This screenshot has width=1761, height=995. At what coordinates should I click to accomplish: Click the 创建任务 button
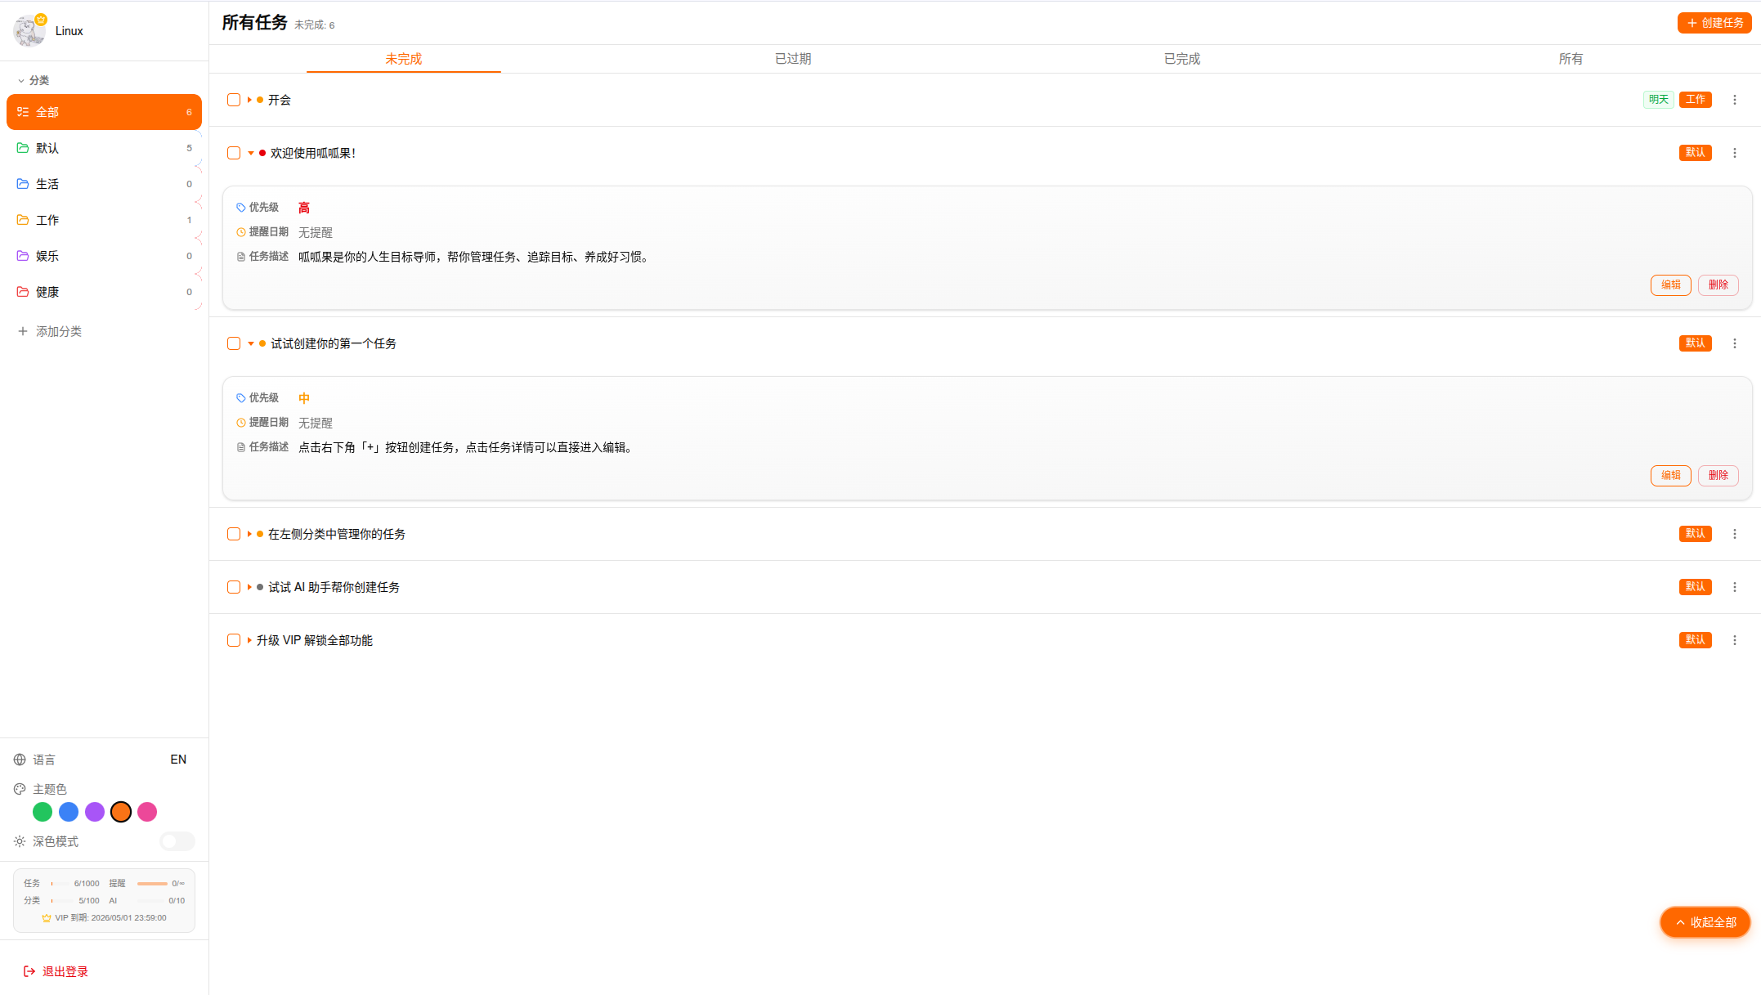pyautogui.click(x=1714, y=23)
